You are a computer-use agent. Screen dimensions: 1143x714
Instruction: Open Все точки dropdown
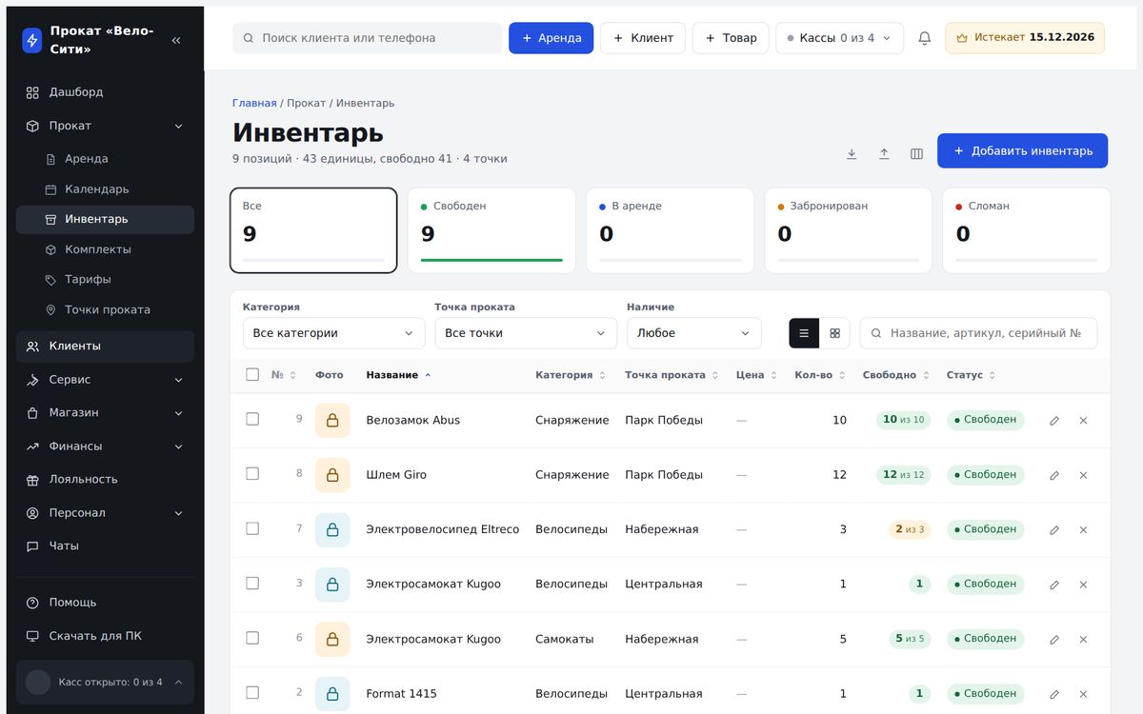(526, 333)
